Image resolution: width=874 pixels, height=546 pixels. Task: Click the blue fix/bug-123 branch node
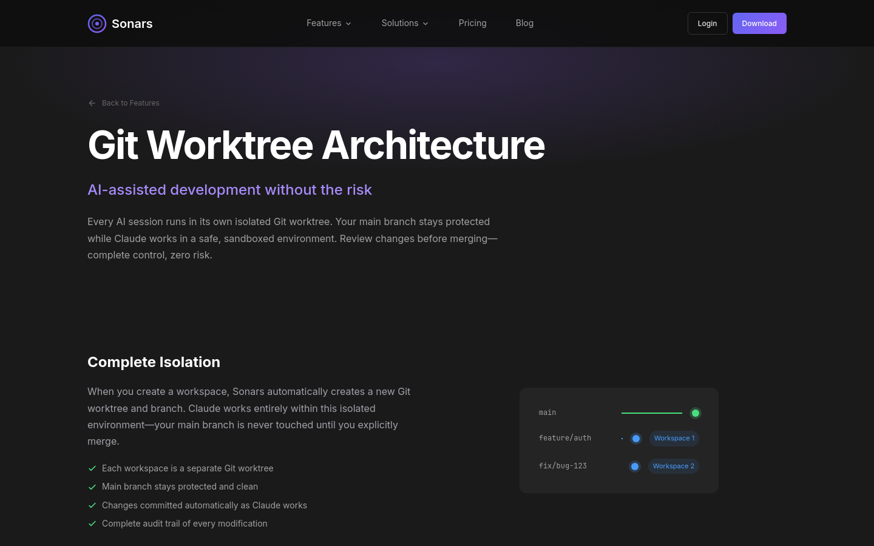click(x=635, y=467)
